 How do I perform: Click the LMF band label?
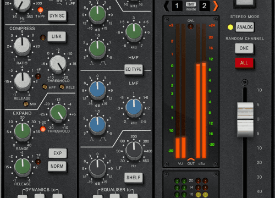[x=134, y=83]
